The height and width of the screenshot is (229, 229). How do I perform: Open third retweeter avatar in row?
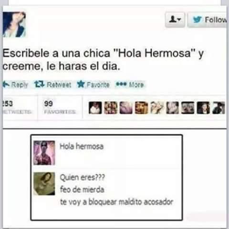coord(126,108)
